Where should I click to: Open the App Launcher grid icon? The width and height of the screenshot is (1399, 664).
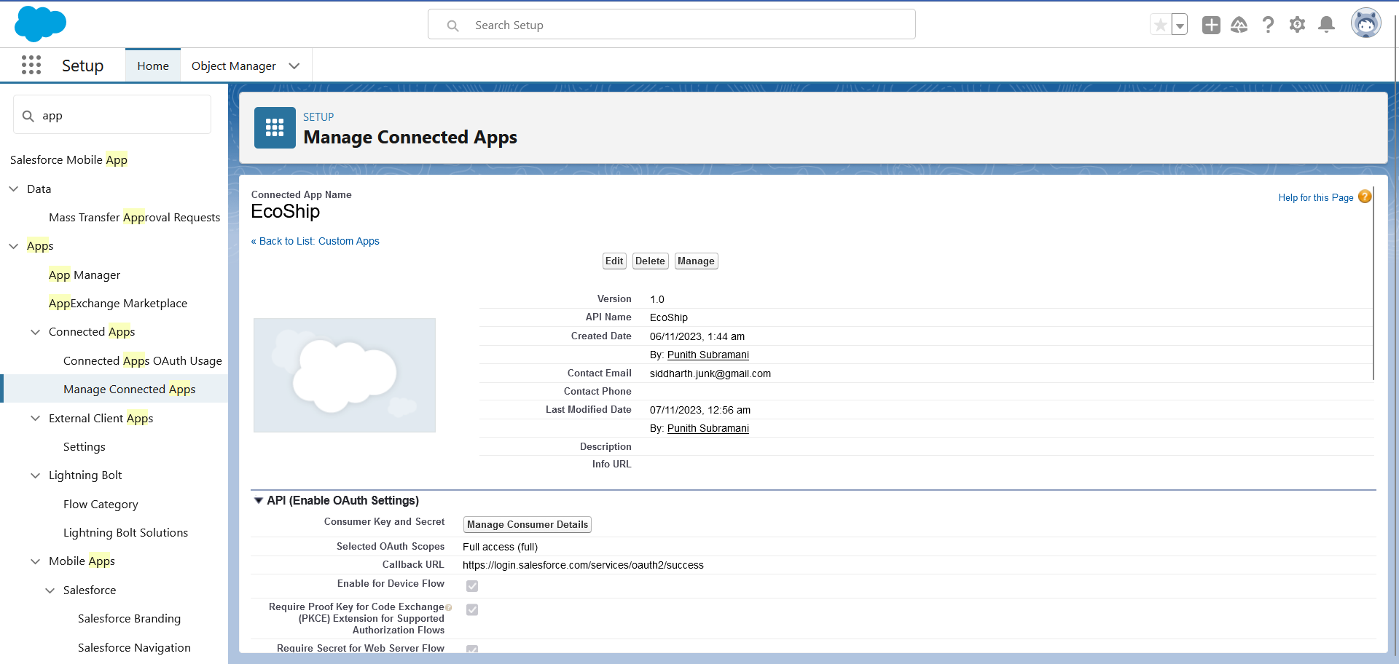31,66
